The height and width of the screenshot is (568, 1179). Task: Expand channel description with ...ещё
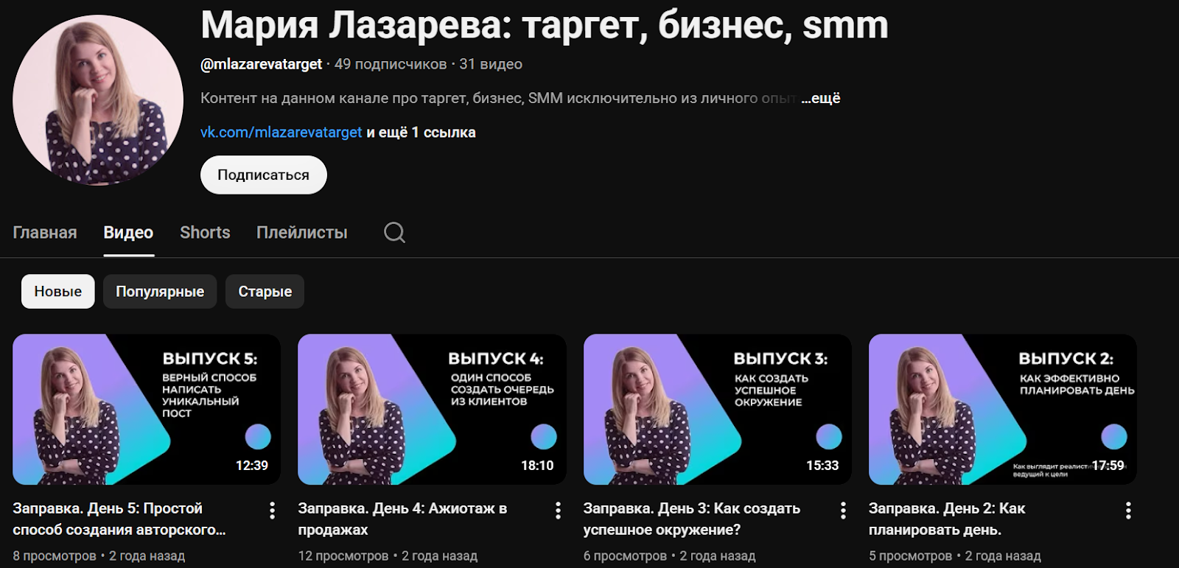click(x=821, y=98)
